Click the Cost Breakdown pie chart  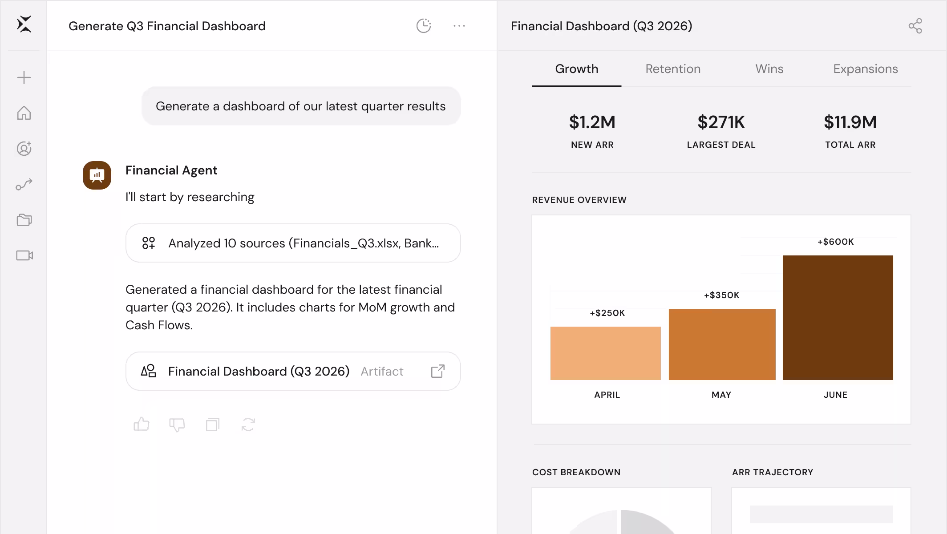[622, 522]
